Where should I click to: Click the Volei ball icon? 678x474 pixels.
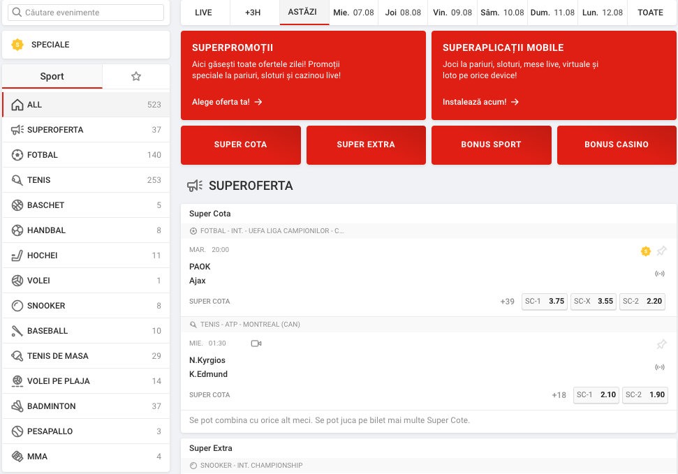pos(17,280)
